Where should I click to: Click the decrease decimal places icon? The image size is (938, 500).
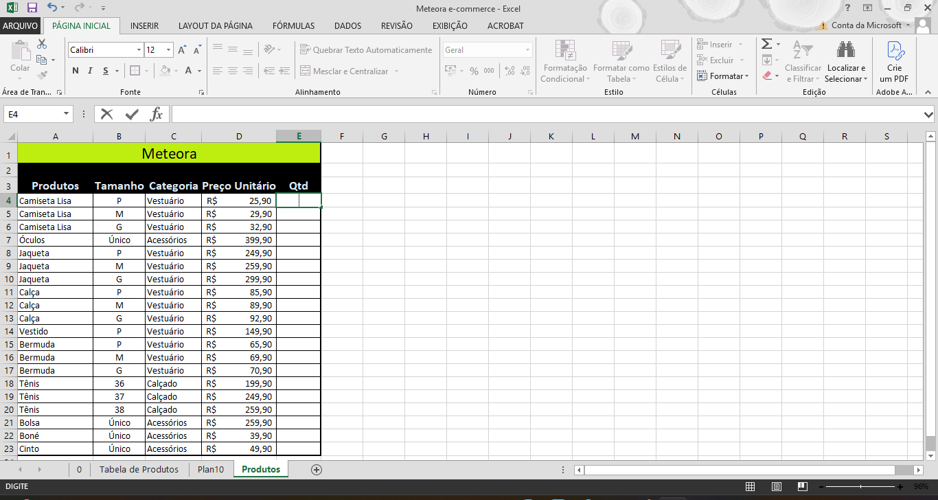[525, 71]
